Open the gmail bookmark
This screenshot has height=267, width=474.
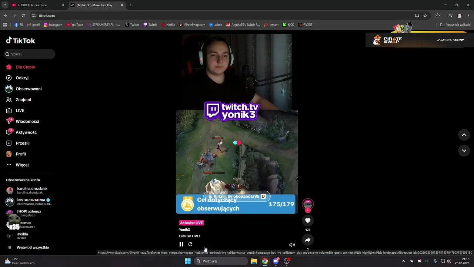tap(33, 25)
